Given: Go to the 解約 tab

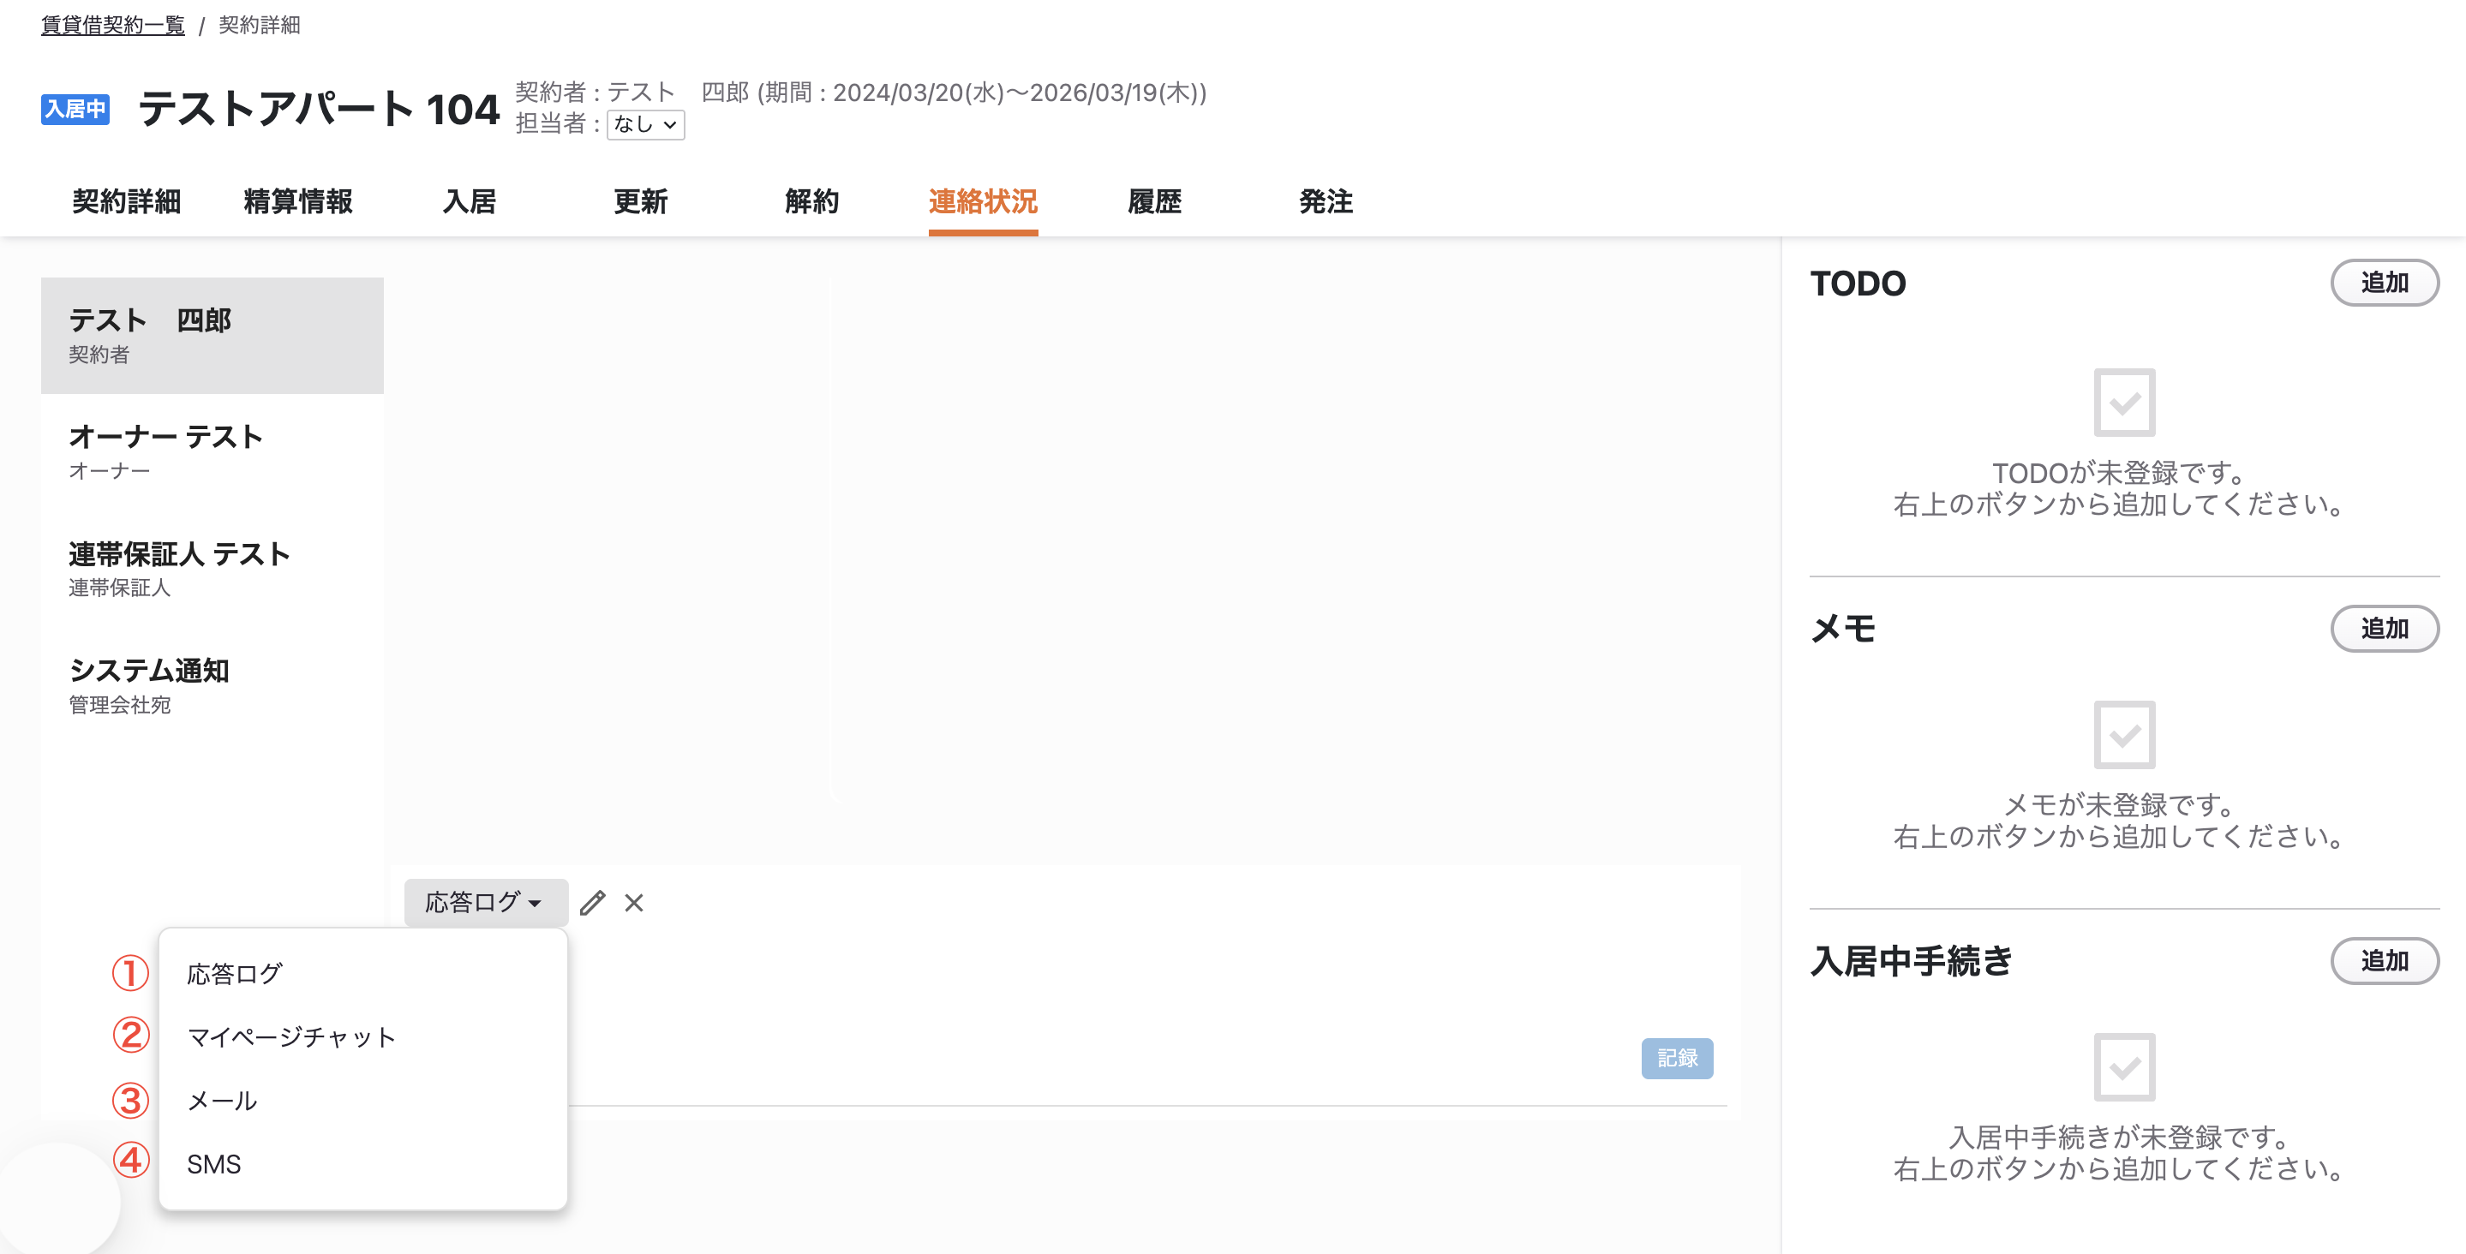Looking at the screenshot, I should pyautogui.click(x=811, y=201).
